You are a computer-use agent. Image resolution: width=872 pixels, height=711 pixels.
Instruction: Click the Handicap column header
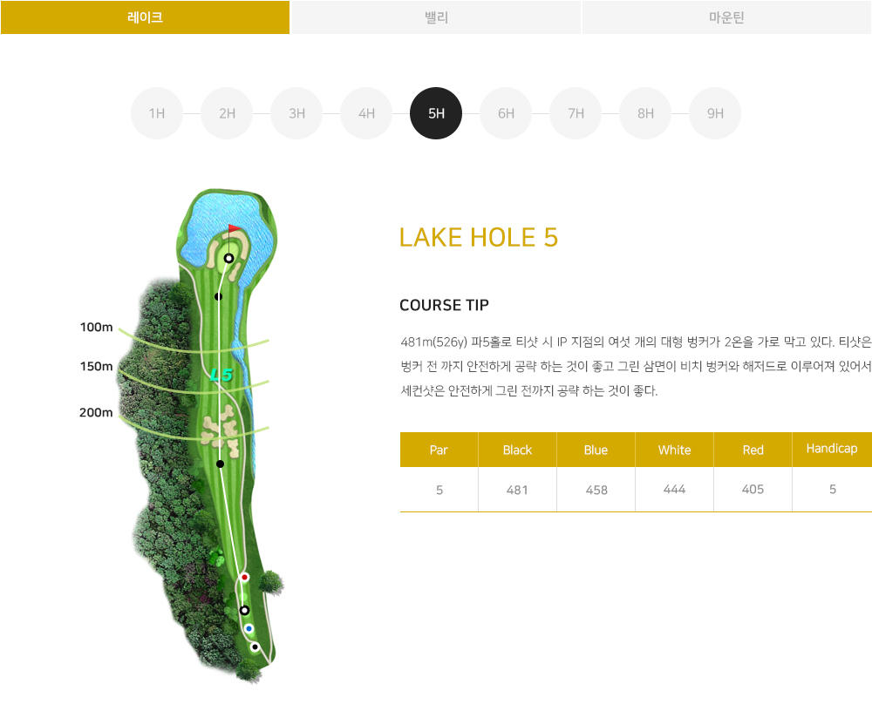pyautogui.click(x=832, y=449)
